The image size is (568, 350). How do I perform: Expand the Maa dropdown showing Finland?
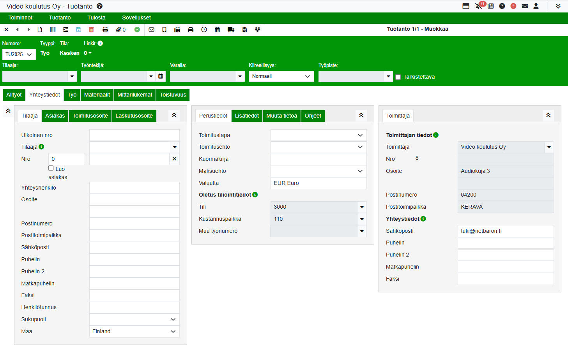(x=134, y=331)
